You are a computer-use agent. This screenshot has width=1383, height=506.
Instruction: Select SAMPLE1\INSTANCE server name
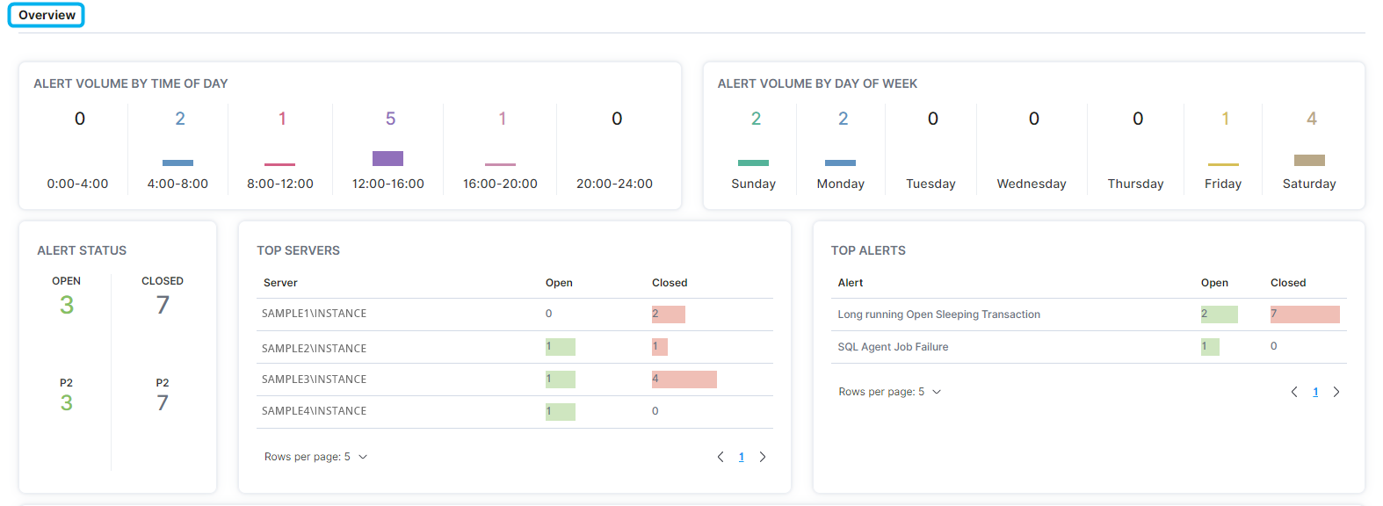click(314, 314)
